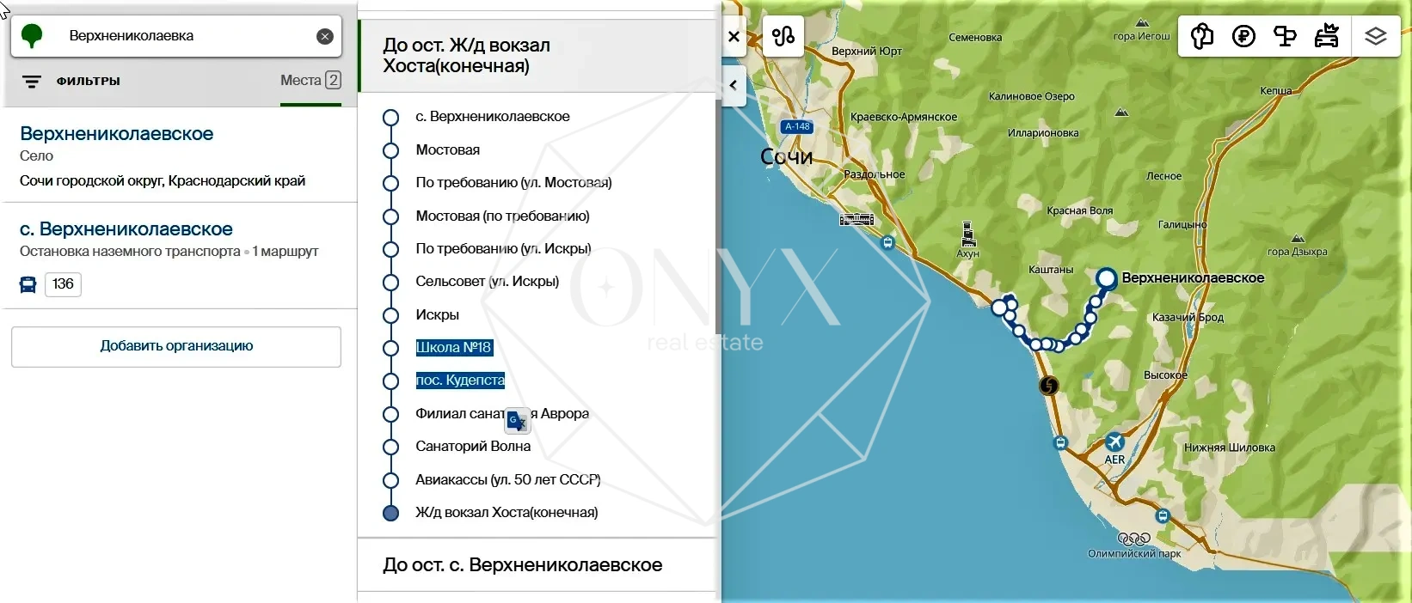Screen dimensions: 1412x603
Task: Open bus route 136 badge
Action: click(x=63, y=284)
